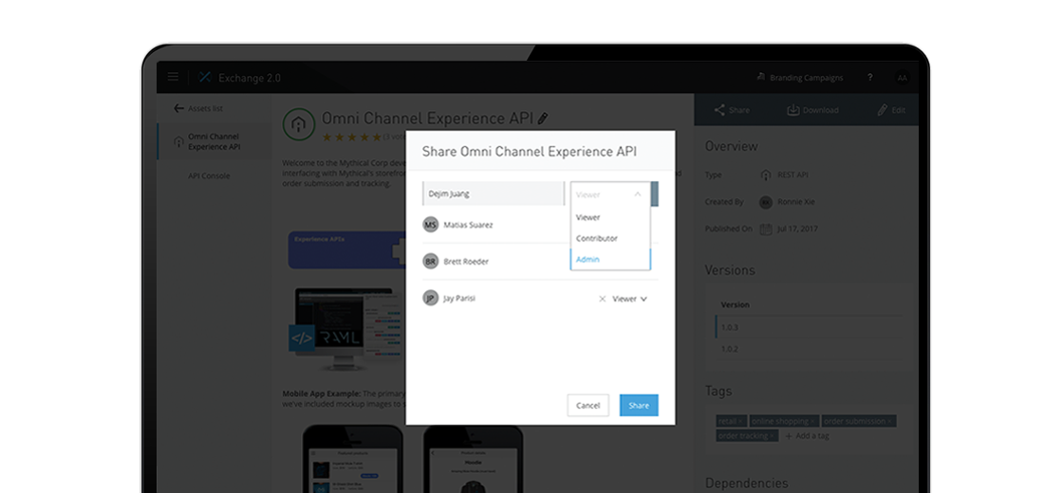1063x493 pixels.
Task: Click the blue Experience APIs banner image
Action: pyautogui.click(x=346, y=250)
